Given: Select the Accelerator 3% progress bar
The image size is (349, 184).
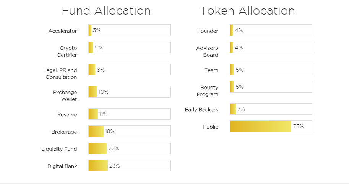Looking at the screenshot, I should [129, 30].
